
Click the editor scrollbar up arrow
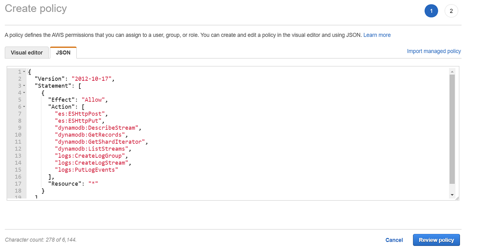point(452,72)
